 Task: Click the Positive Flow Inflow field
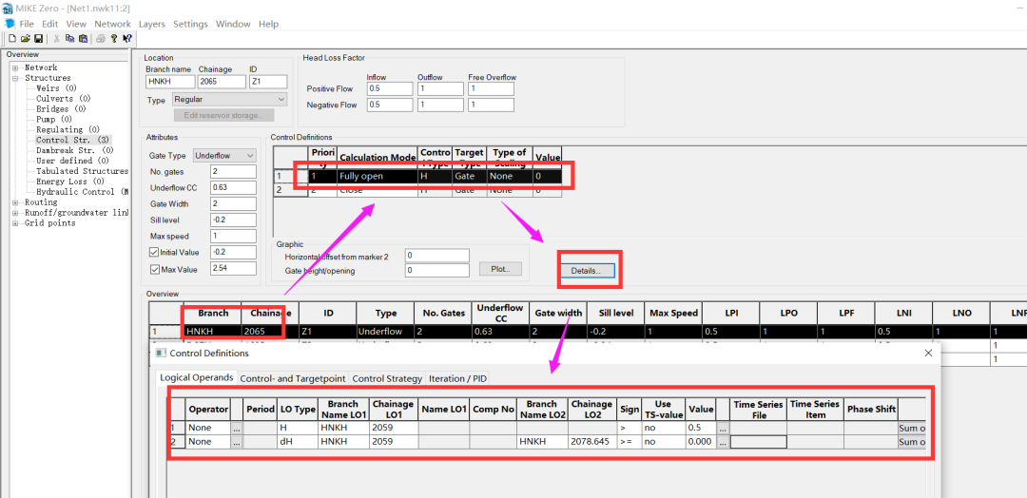391,88
